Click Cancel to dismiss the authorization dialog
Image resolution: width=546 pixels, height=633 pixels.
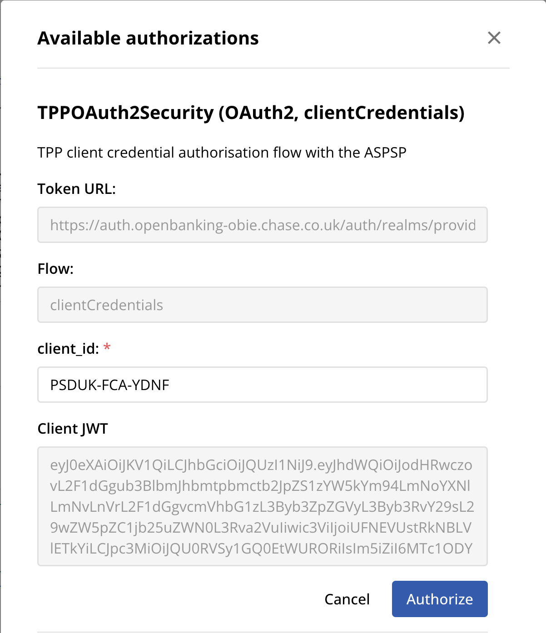(347, 599)
